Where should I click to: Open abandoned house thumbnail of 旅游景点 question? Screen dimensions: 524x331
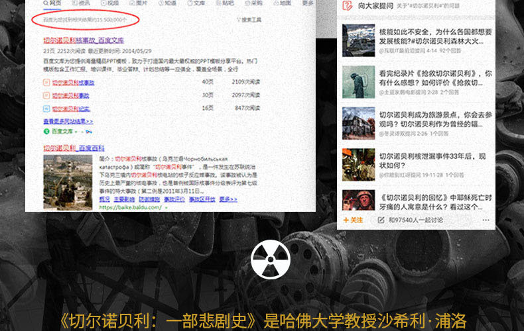[359, 123]
